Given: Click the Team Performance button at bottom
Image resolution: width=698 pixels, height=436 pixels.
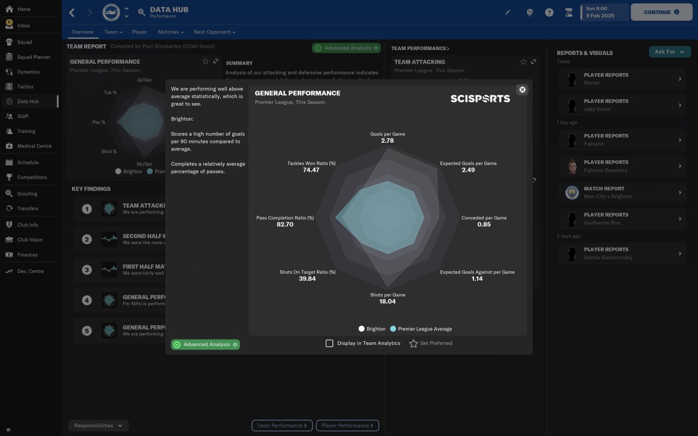Looking at the screenshot, I should click(282, 426).
